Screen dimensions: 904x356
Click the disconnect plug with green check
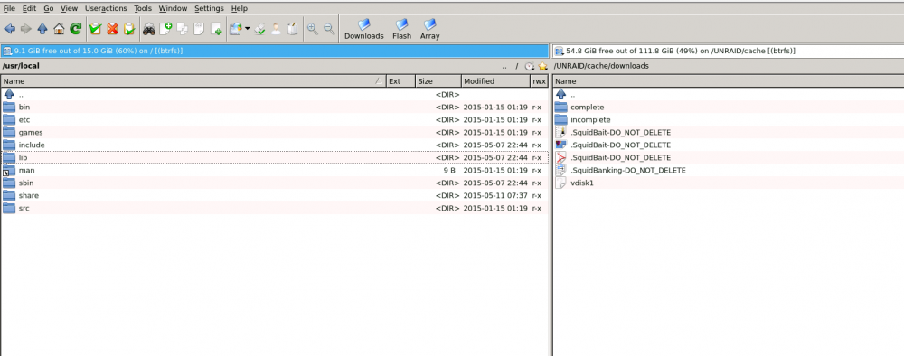click(x=259, y=29)
